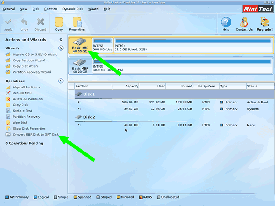The width and height of the screenshot is (275, 206).
Task: Click the Discard X icon
Action: 40,22
